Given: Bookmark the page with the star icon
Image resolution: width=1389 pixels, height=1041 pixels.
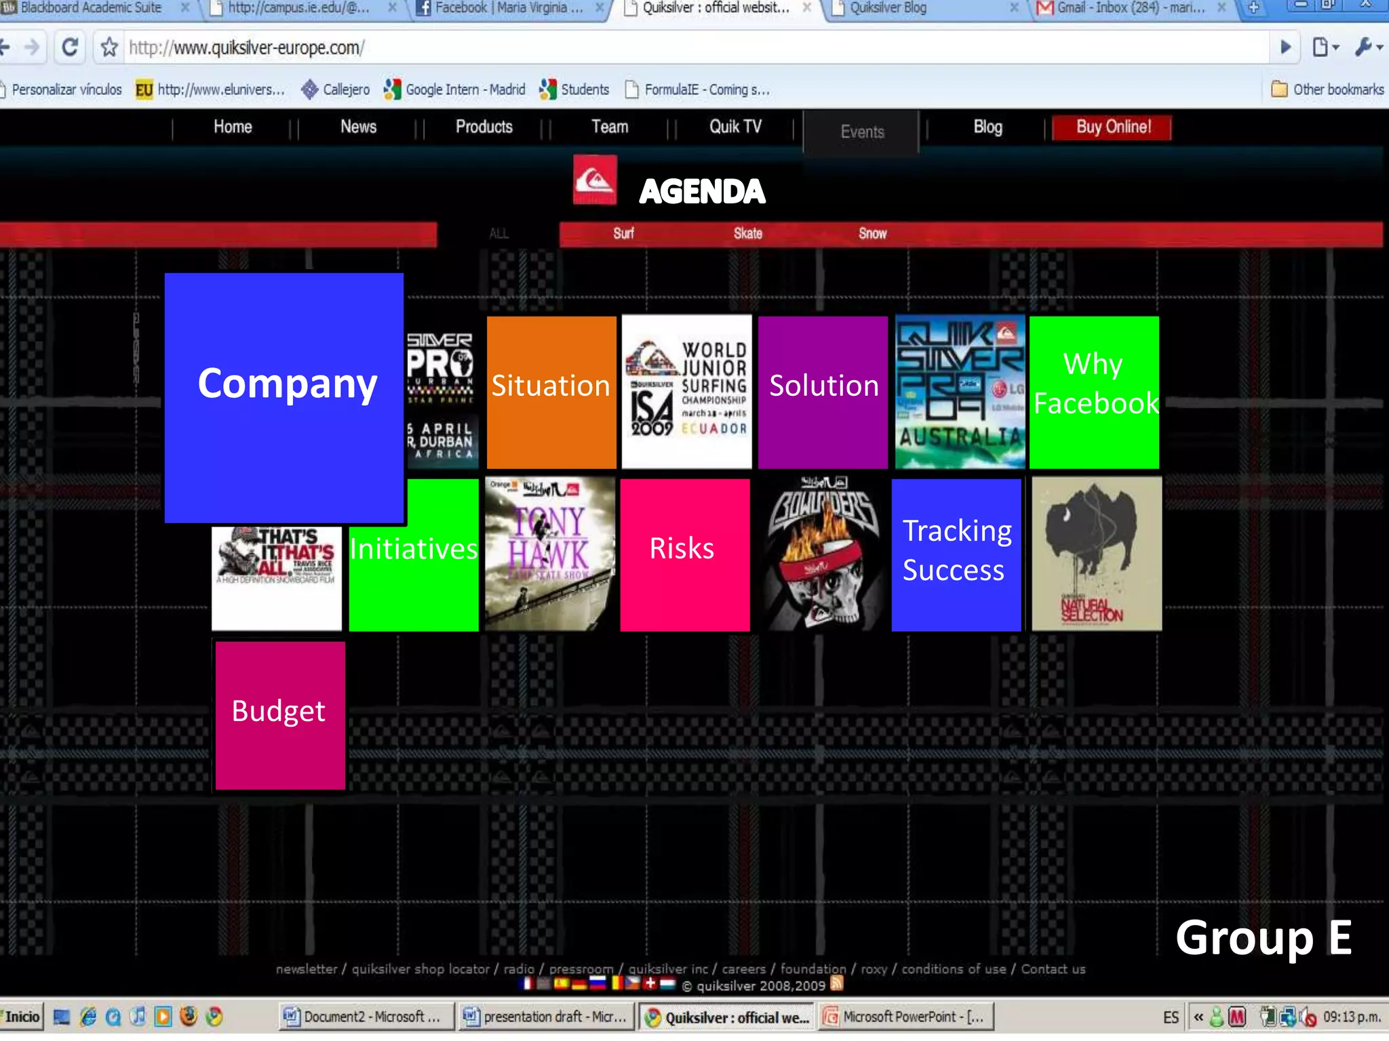Looking at the screenshot, I should point(109,47).
